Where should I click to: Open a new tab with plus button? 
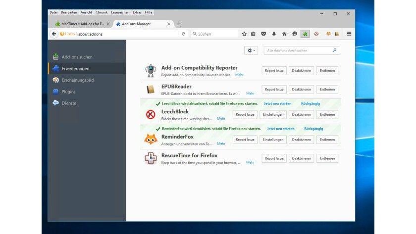pyautogui.click(x=179, y=24)
